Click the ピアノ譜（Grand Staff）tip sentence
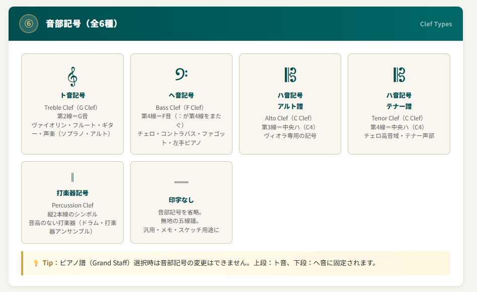 (218, 263)
